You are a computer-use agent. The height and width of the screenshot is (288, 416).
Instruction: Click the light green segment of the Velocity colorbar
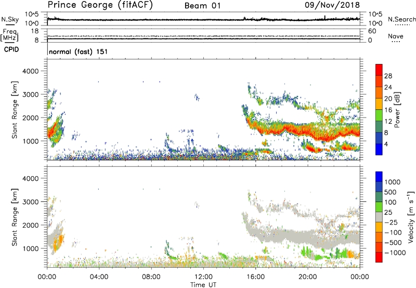pyautogui.click(x=379, y=207)
